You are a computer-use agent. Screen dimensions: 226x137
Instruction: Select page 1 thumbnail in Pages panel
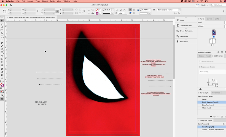(214, 32)
